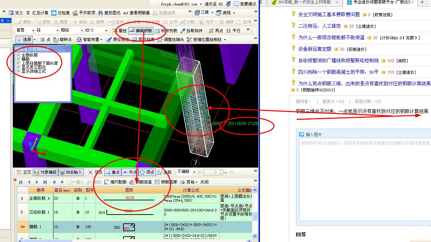Uncheck 全部纵筋 checkbox

[x=18, y=55]
